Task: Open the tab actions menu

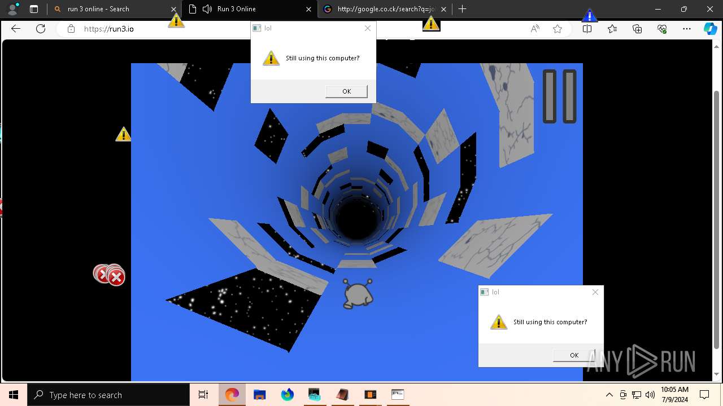Action: coord(34,9)
